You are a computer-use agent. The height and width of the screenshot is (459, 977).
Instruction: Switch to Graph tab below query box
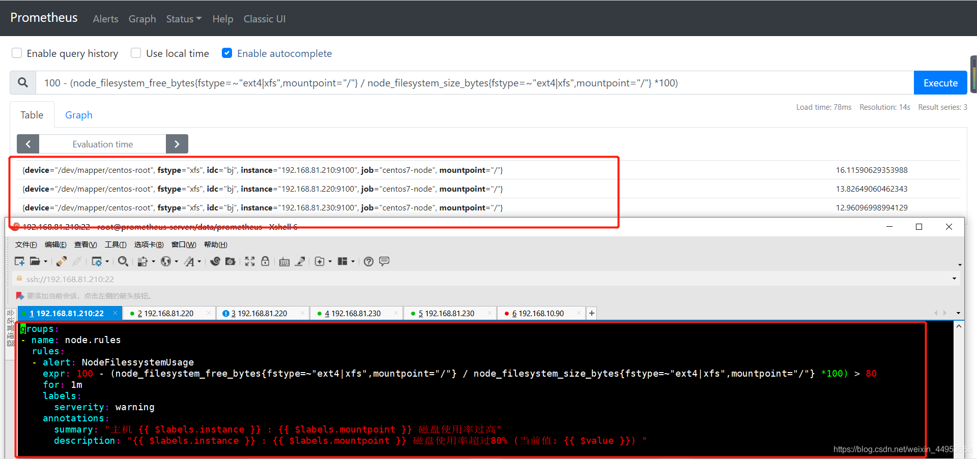pyautogui.click(x=79, y=115)
